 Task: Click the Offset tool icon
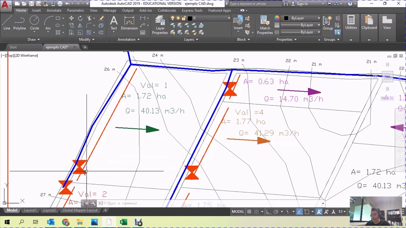101,32
